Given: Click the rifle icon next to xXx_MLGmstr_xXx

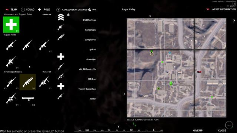Looking at the screenshot, I should (x=61, y=66).
